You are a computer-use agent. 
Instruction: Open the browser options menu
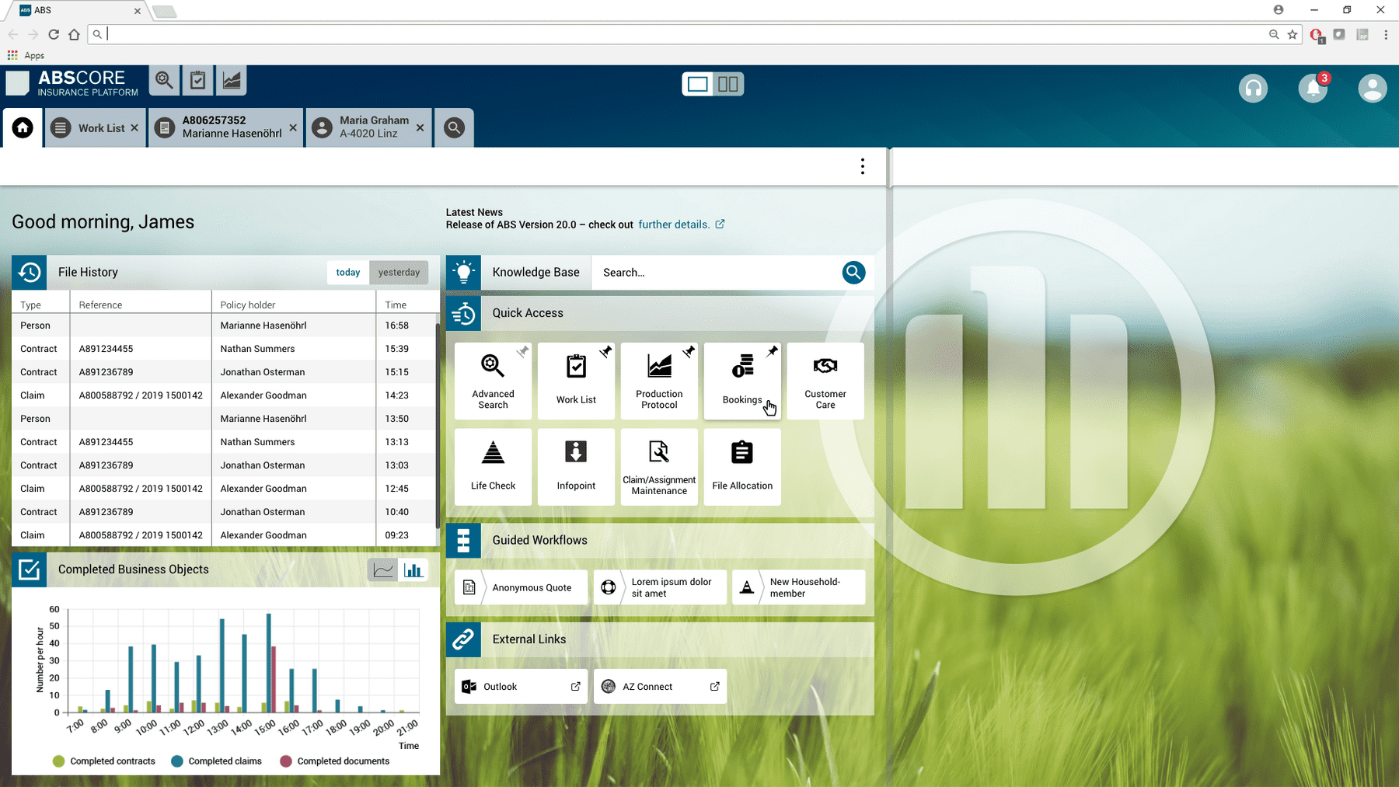[x=1387, y=34]
